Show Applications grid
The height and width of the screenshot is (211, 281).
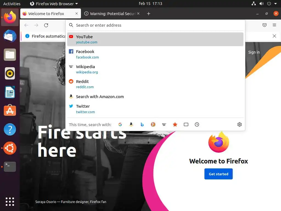pos(10,202)
